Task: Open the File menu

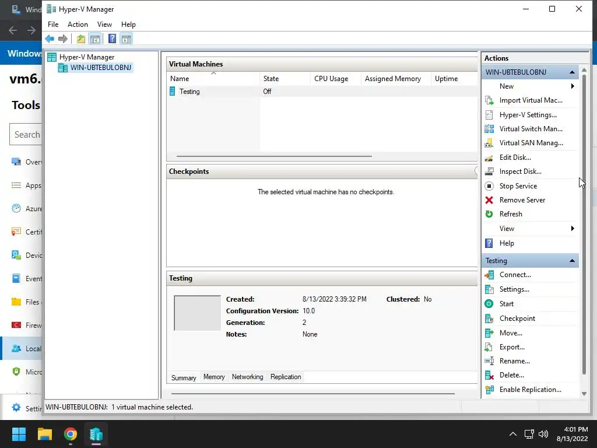Action: (x=53, y=24)
